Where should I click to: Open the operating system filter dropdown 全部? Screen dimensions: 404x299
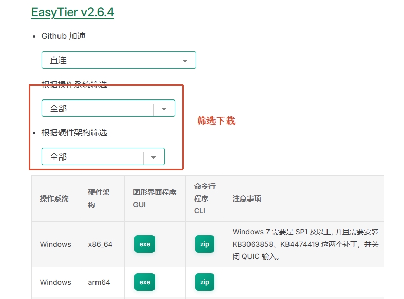click(108, 108)
